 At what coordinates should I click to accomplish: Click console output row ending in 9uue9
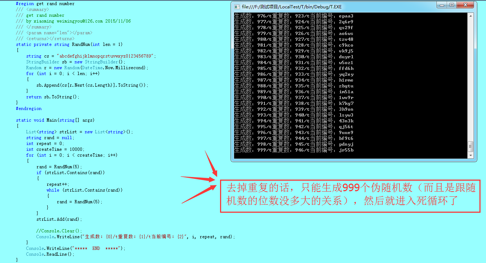(x=294, y=133)
